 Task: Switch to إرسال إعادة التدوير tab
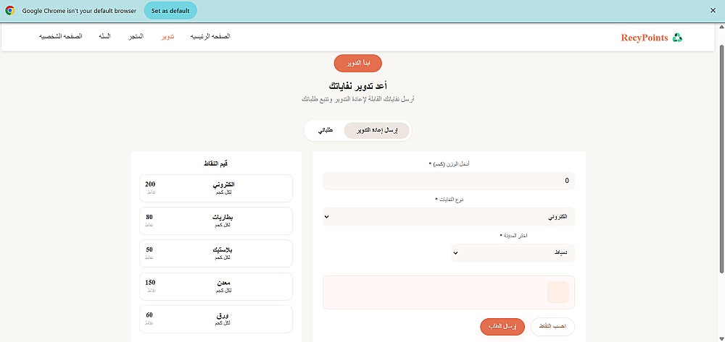377,131
